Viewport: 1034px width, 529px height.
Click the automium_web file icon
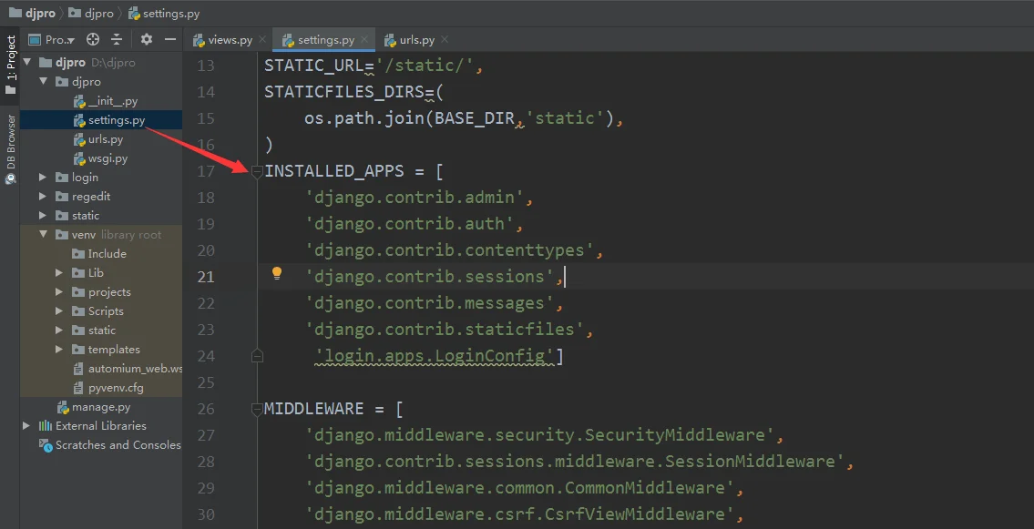pyautogui.click(x=77, y=369)
